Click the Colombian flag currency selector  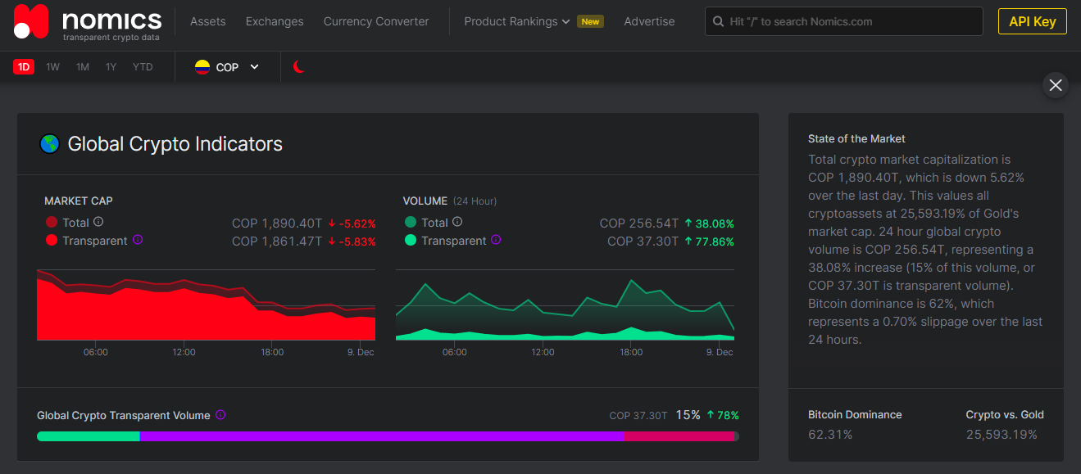coord(202,67)
